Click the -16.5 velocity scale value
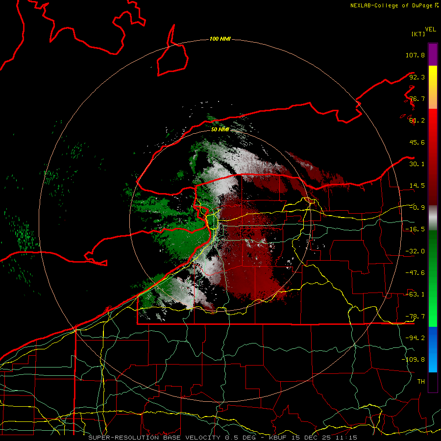441x441 pixels. (415, 229)
